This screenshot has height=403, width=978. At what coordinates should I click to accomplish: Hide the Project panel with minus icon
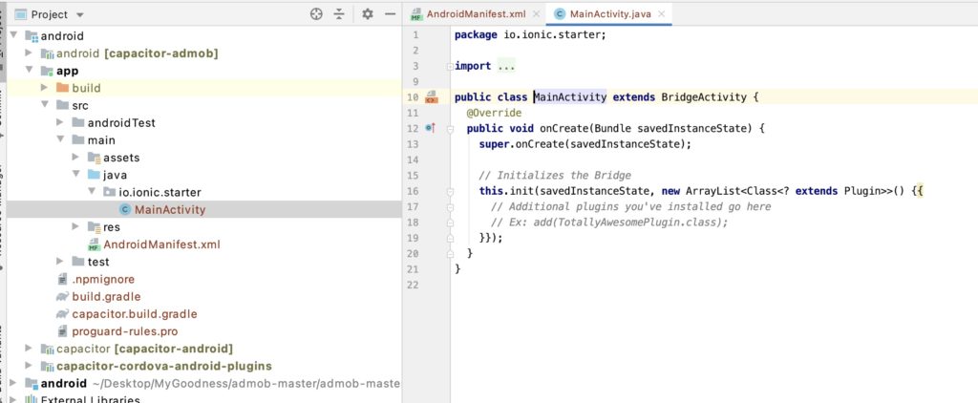click(390, 13)
